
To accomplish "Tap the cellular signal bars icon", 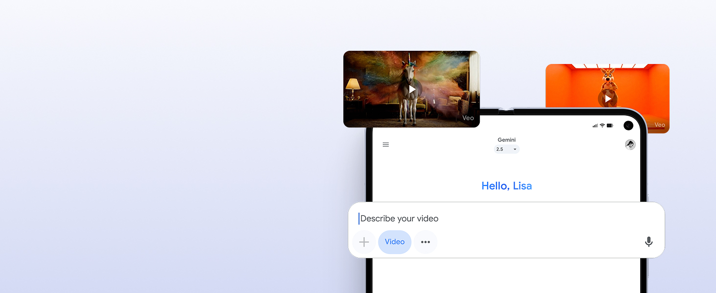I will point(595,126).
